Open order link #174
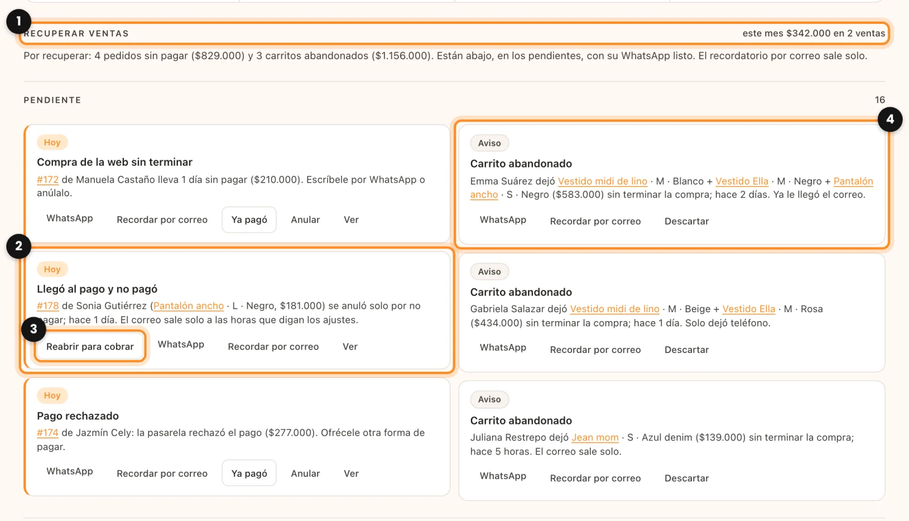The width and height of the screenshot is (909, 521). (x=48, y=432)
